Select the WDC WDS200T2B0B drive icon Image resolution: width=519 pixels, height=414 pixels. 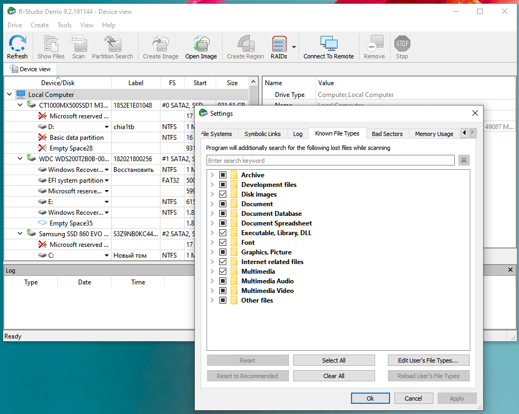(32, 159)
